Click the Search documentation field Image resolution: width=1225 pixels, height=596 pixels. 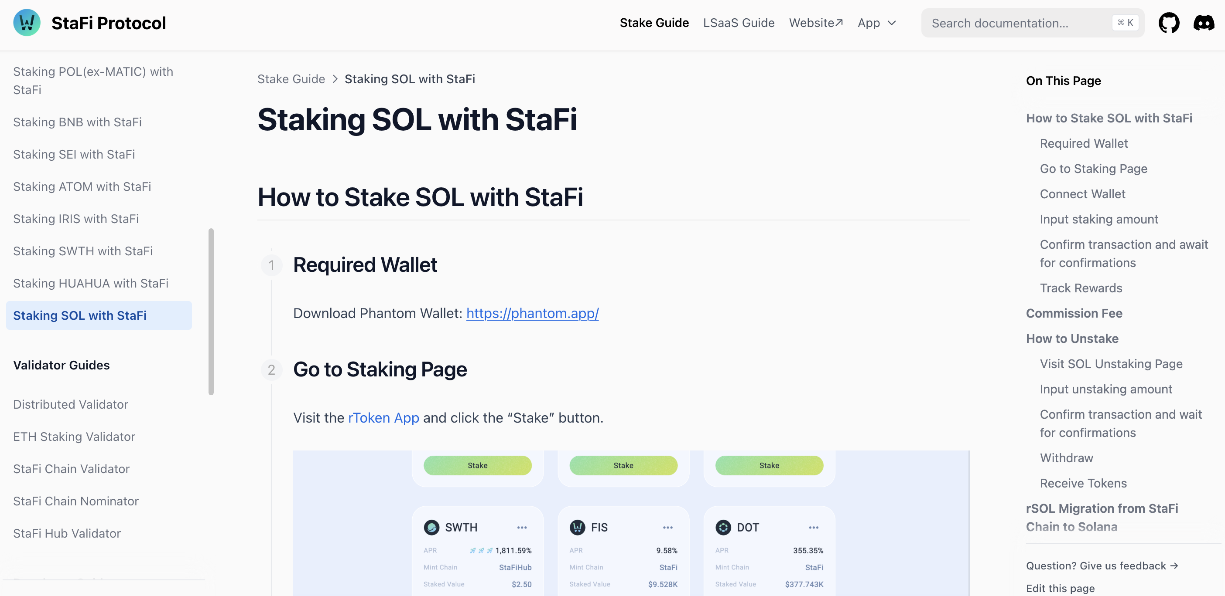click(x=1018, y=22)
